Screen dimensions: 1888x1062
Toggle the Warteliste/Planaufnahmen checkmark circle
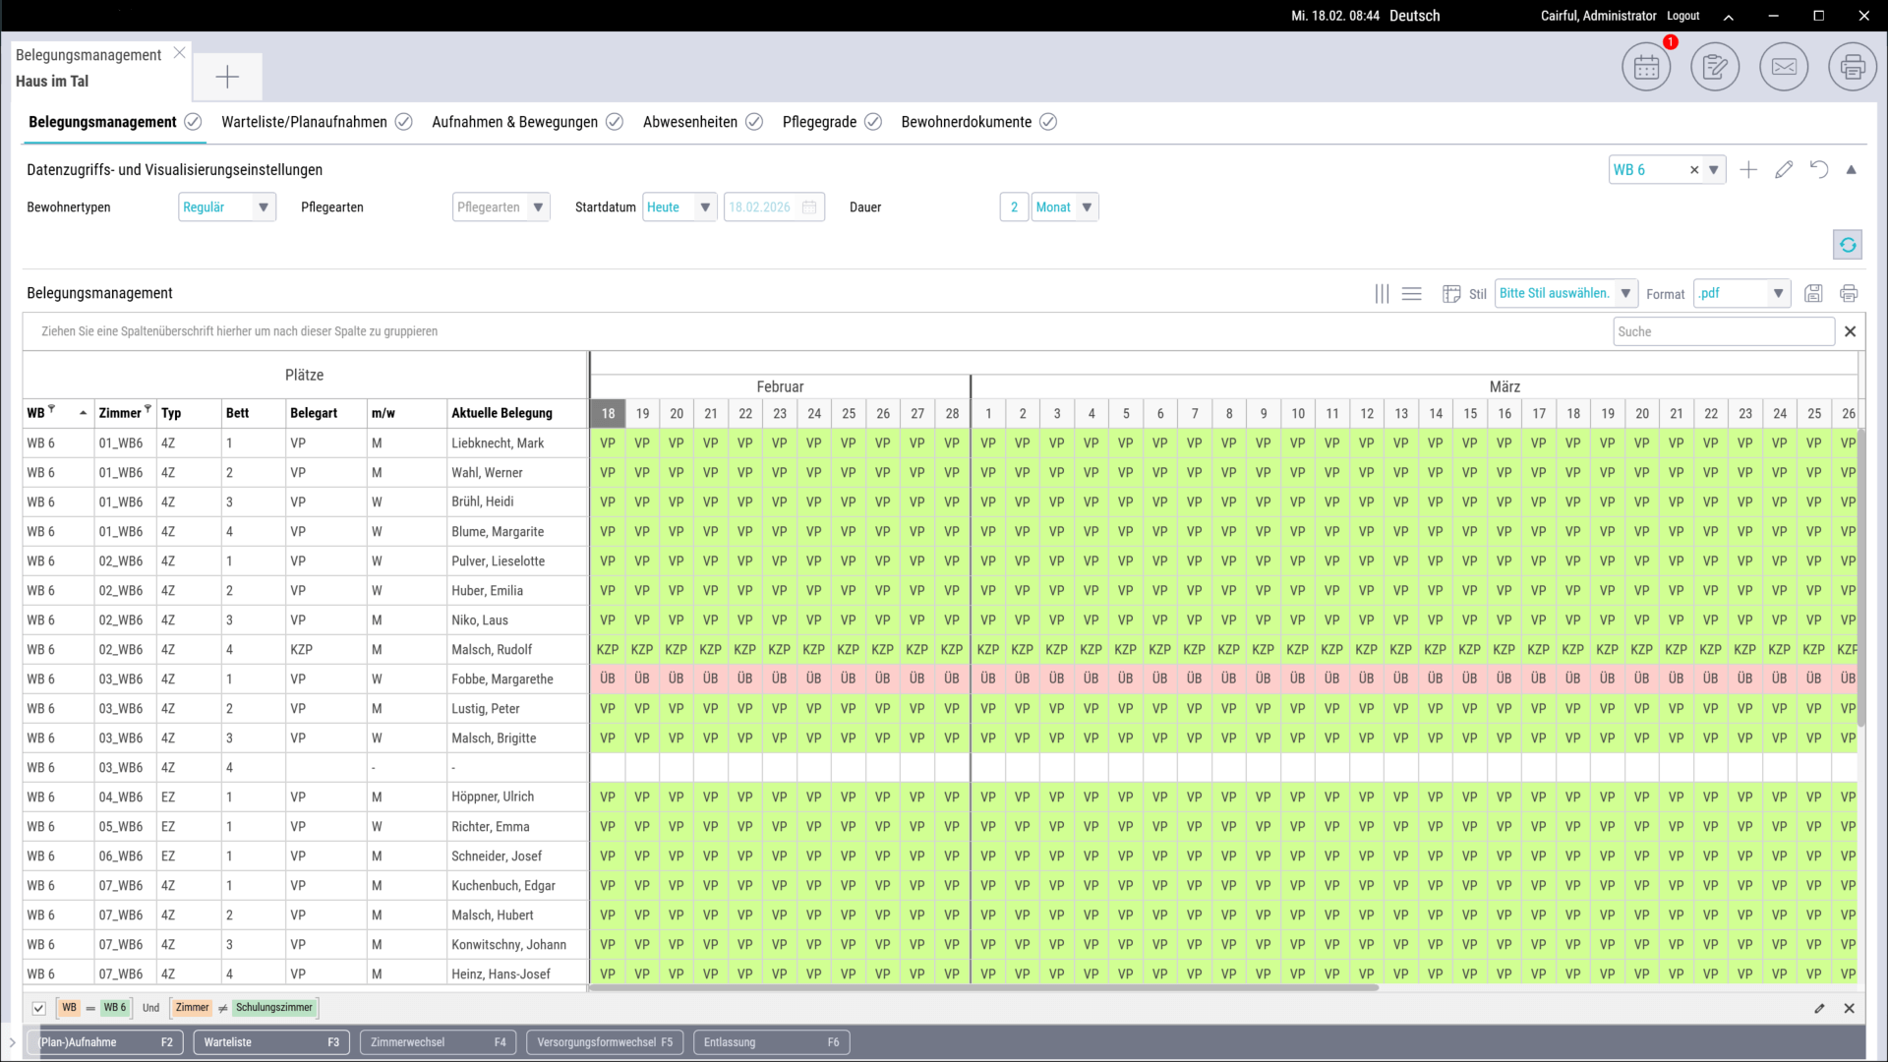tap(403, 122)
